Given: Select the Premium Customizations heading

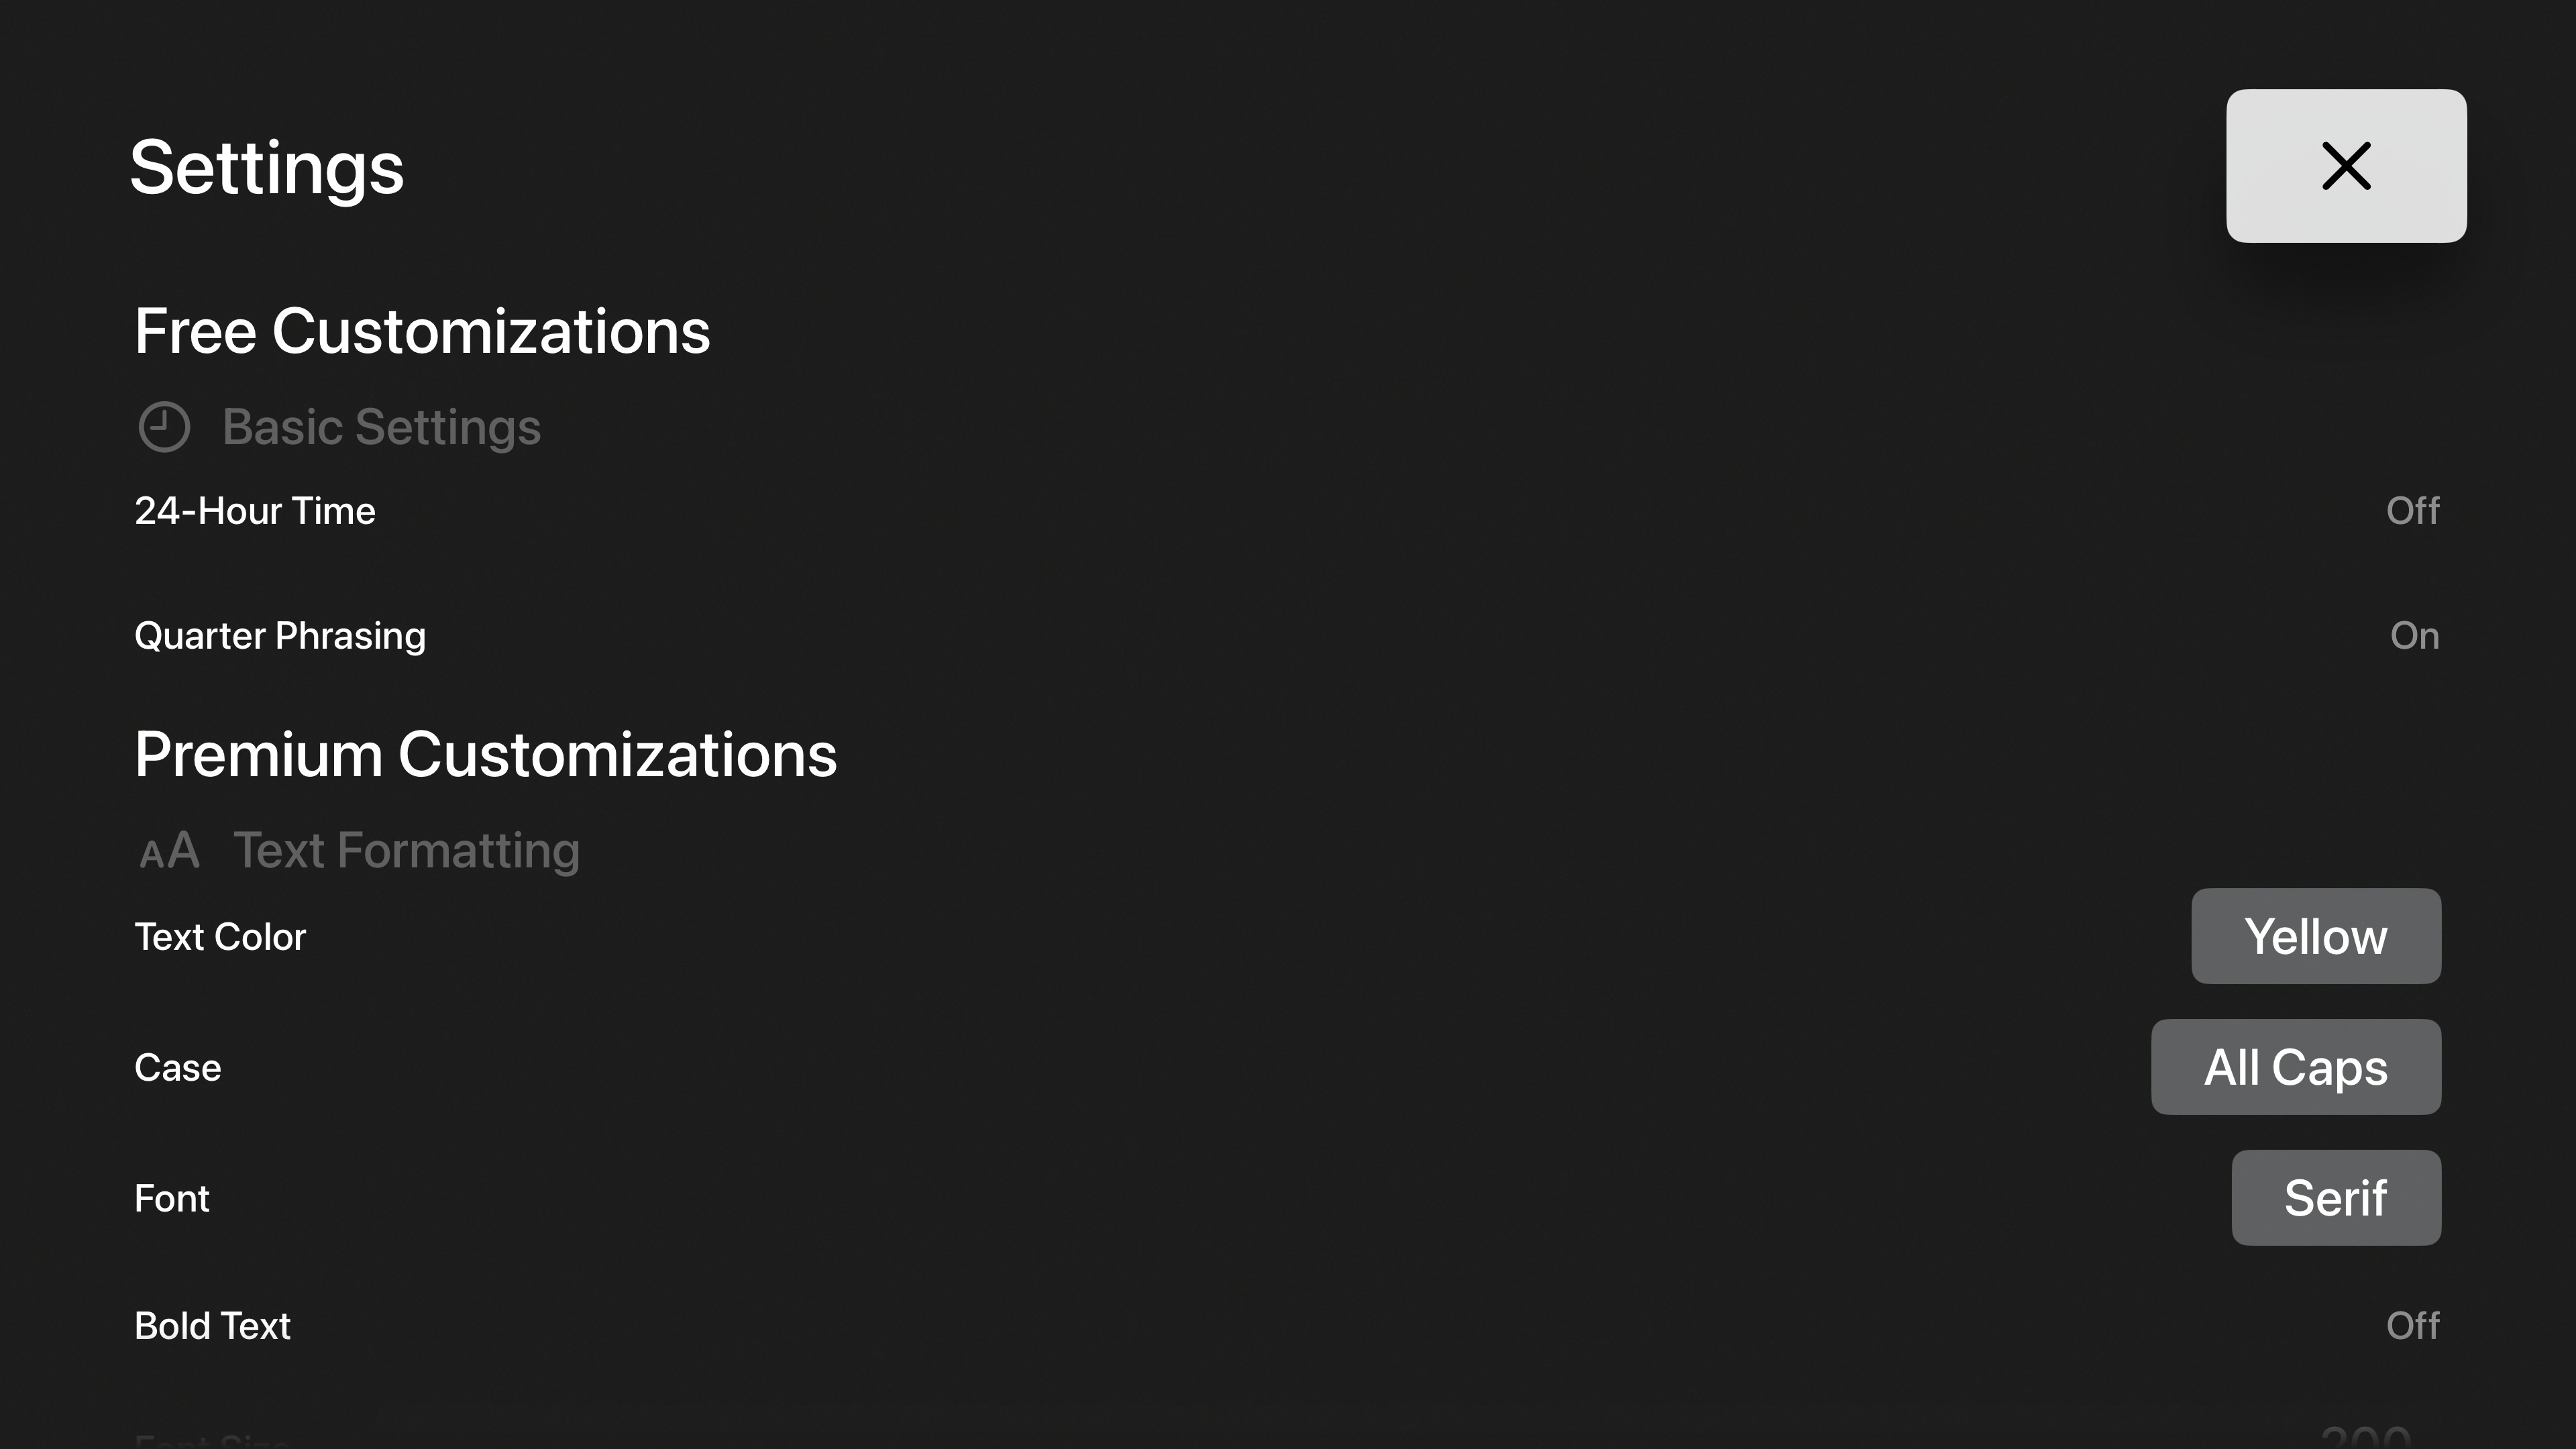Looking at the screenshot, I should pos(485,754).
